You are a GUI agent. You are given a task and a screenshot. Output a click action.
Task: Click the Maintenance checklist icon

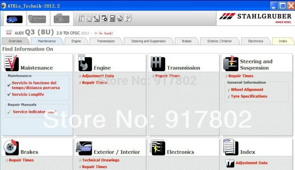point(11,63)
